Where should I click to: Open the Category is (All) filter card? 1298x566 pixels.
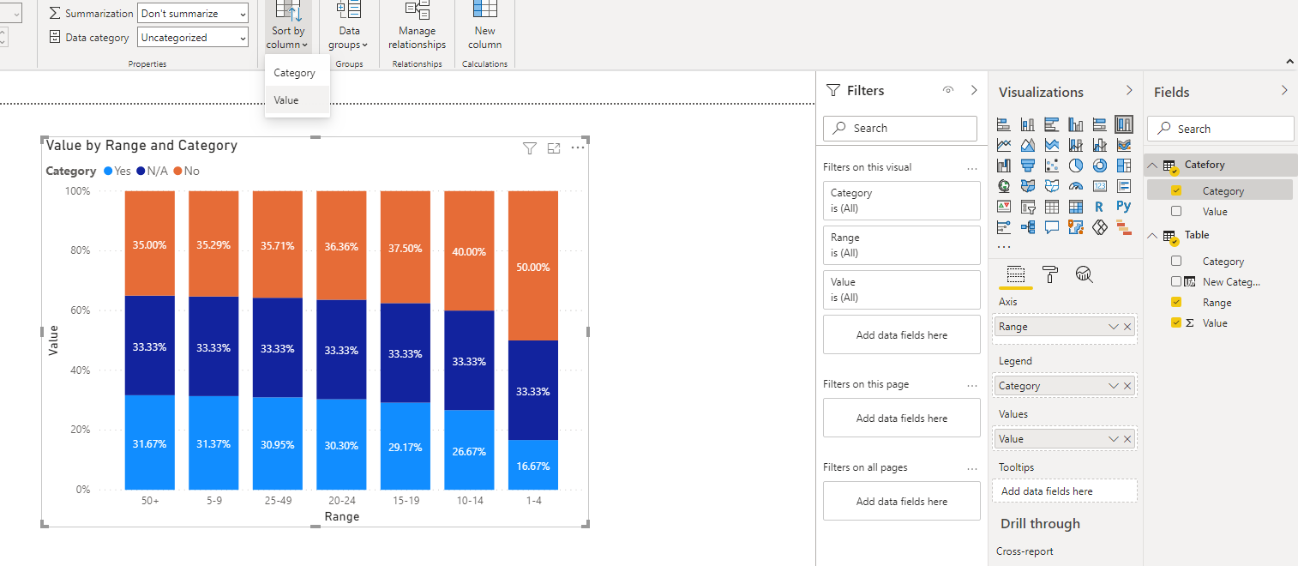click(x=901, y=200)
